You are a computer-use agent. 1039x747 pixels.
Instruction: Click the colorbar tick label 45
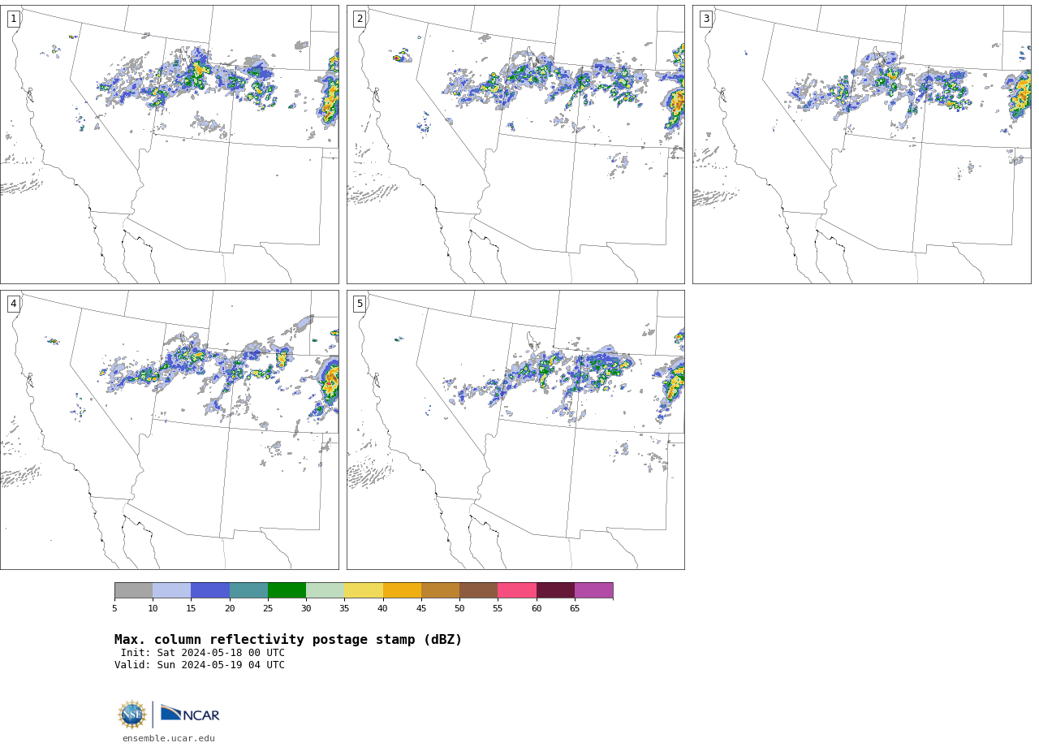(x=421, y=608)
